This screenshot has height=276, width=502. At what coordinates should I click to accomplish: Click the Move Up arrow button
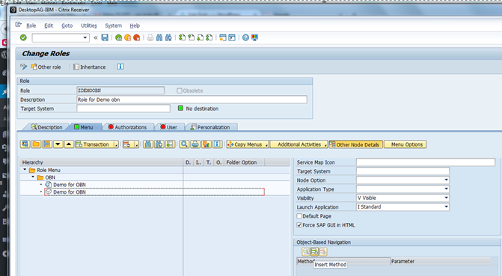69,144
